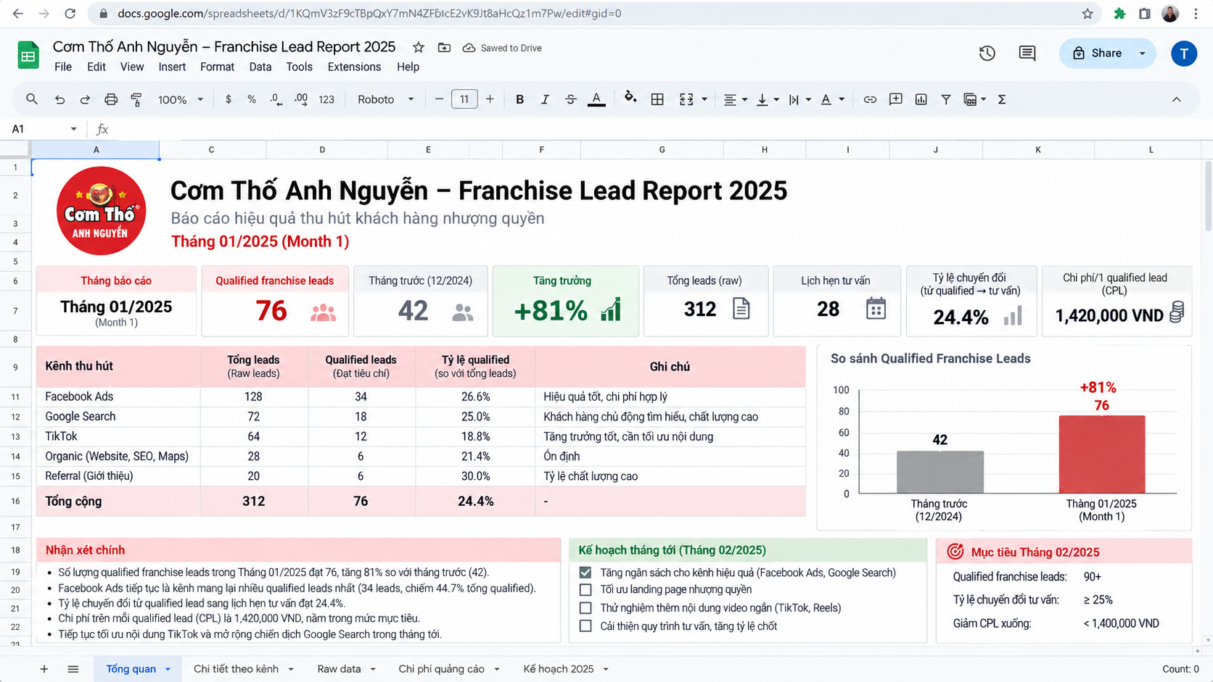Screen dimensions: 1213x682
Task: Star this spreadsheet
Action: point(419,47)
